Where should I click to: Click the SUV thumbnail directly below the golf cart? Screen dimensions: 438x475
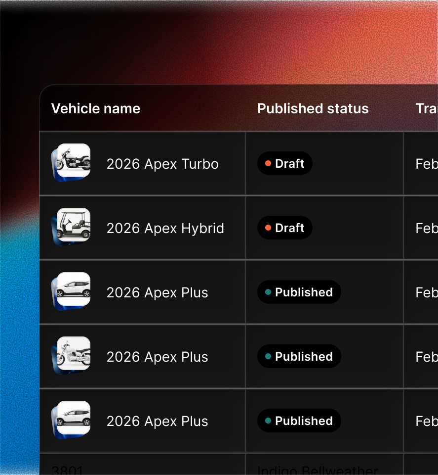73,289
